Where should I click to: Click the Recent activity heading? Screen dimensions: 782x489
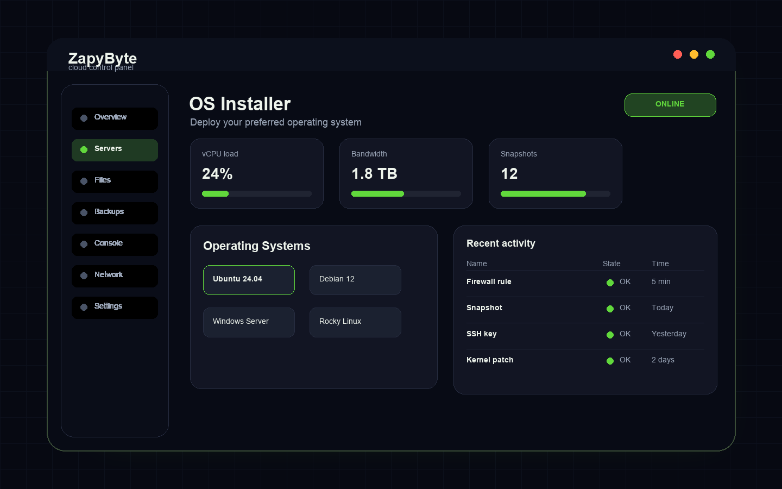(x=501, y=243)
